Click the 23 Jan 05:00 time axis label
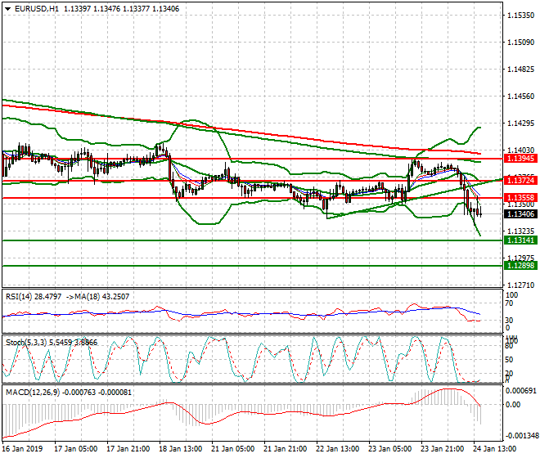This screenshot has width=540, height=458. 389,449
